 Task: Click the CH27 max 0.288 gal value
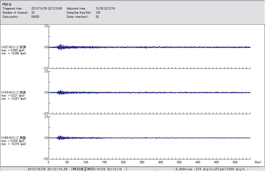[13, 50]
